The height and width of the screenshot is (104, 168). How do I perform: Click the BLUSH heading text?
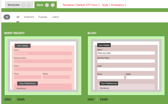pos(92,33)
